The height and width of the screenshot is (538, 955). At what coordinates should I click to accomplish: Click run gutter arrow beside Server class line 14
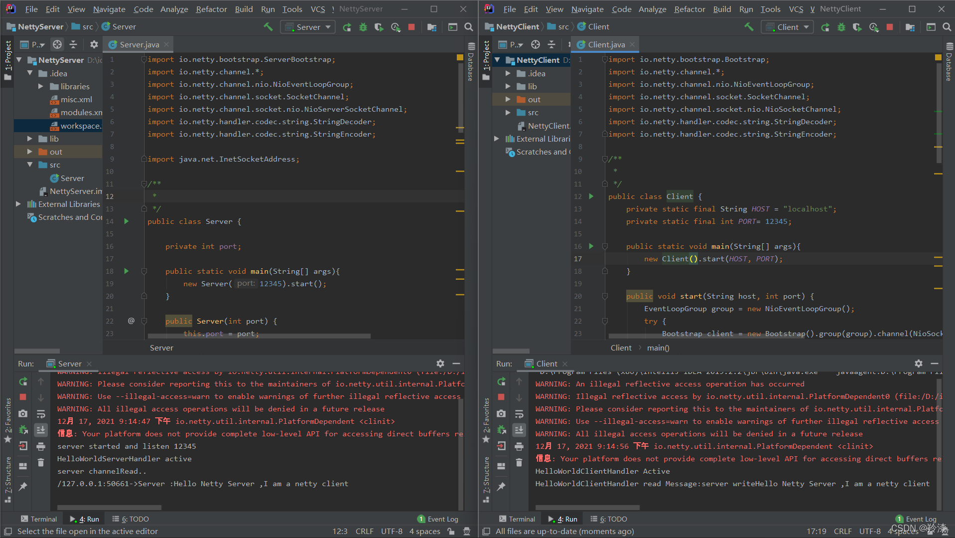pyautogui.click(x=127, y=221)
